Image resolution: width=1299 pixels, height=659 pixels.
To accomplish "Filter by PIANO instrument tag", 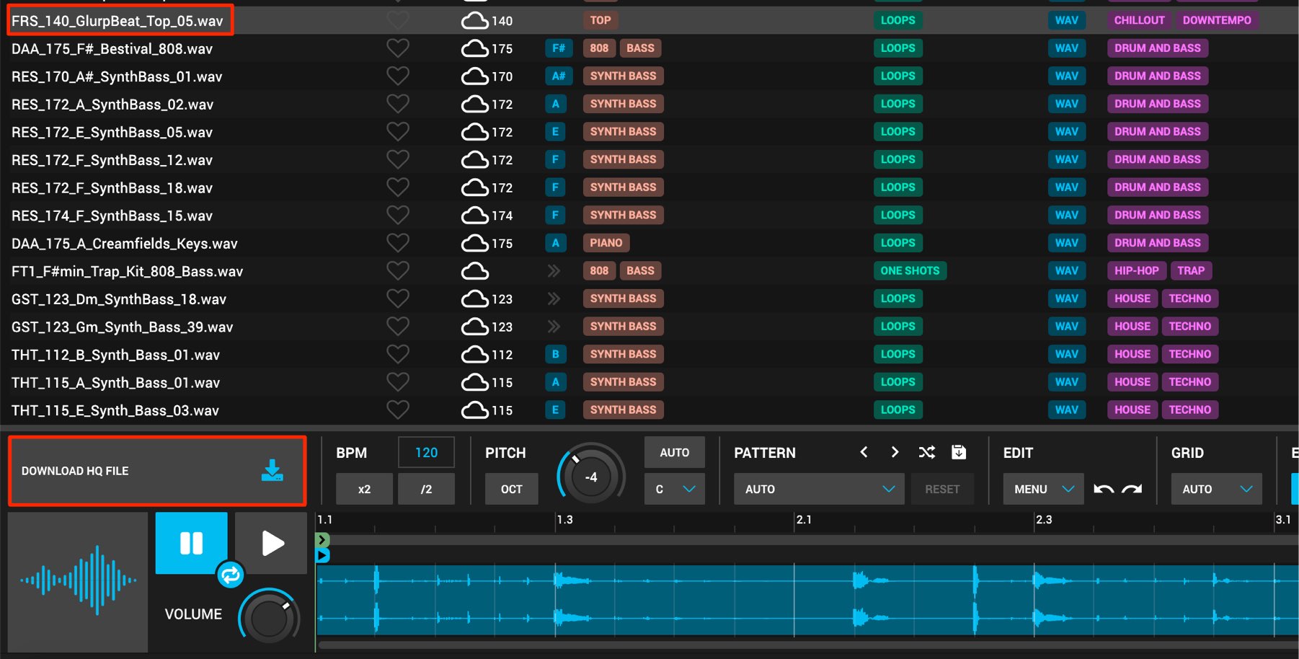I will click(606, 243).
